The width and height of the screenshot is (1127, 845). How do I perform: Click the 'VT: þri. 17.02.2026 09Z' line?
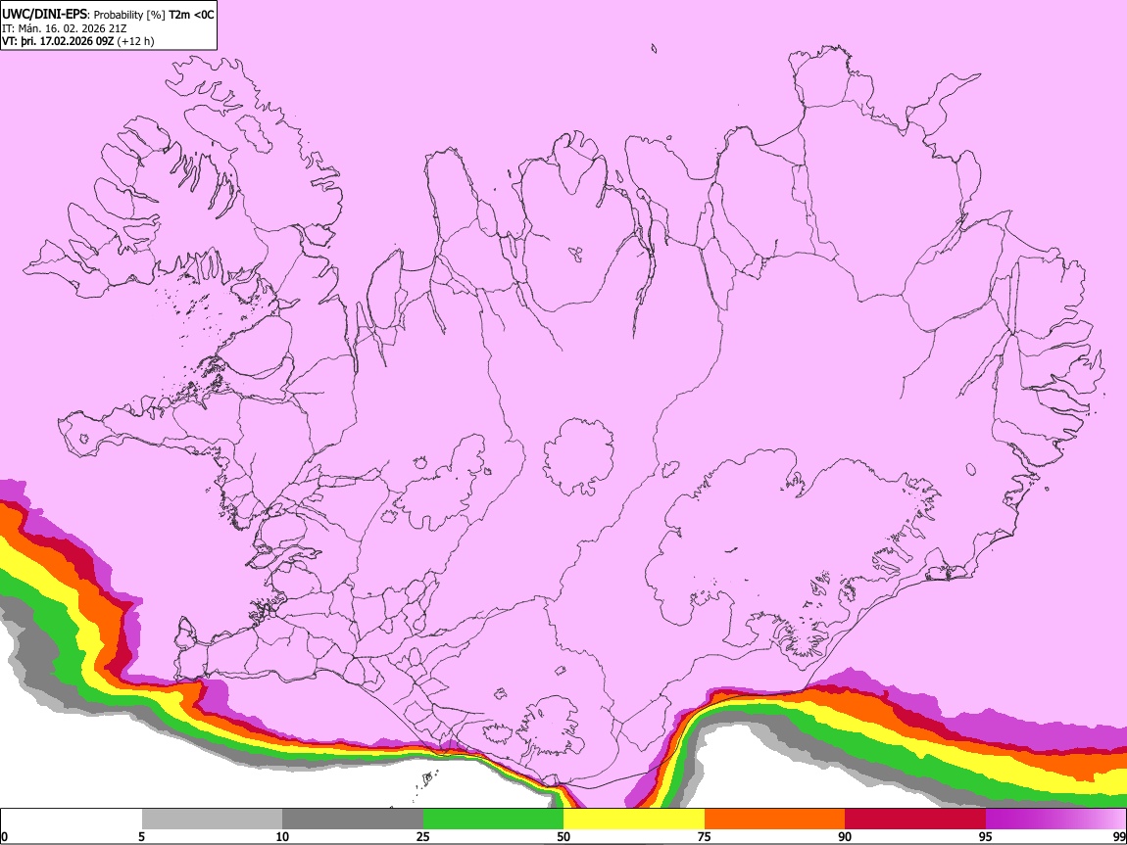pos(58,41)
